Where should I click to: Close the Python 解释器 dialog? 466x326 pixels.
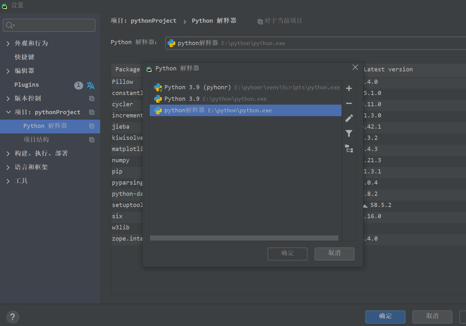point(355,67)
